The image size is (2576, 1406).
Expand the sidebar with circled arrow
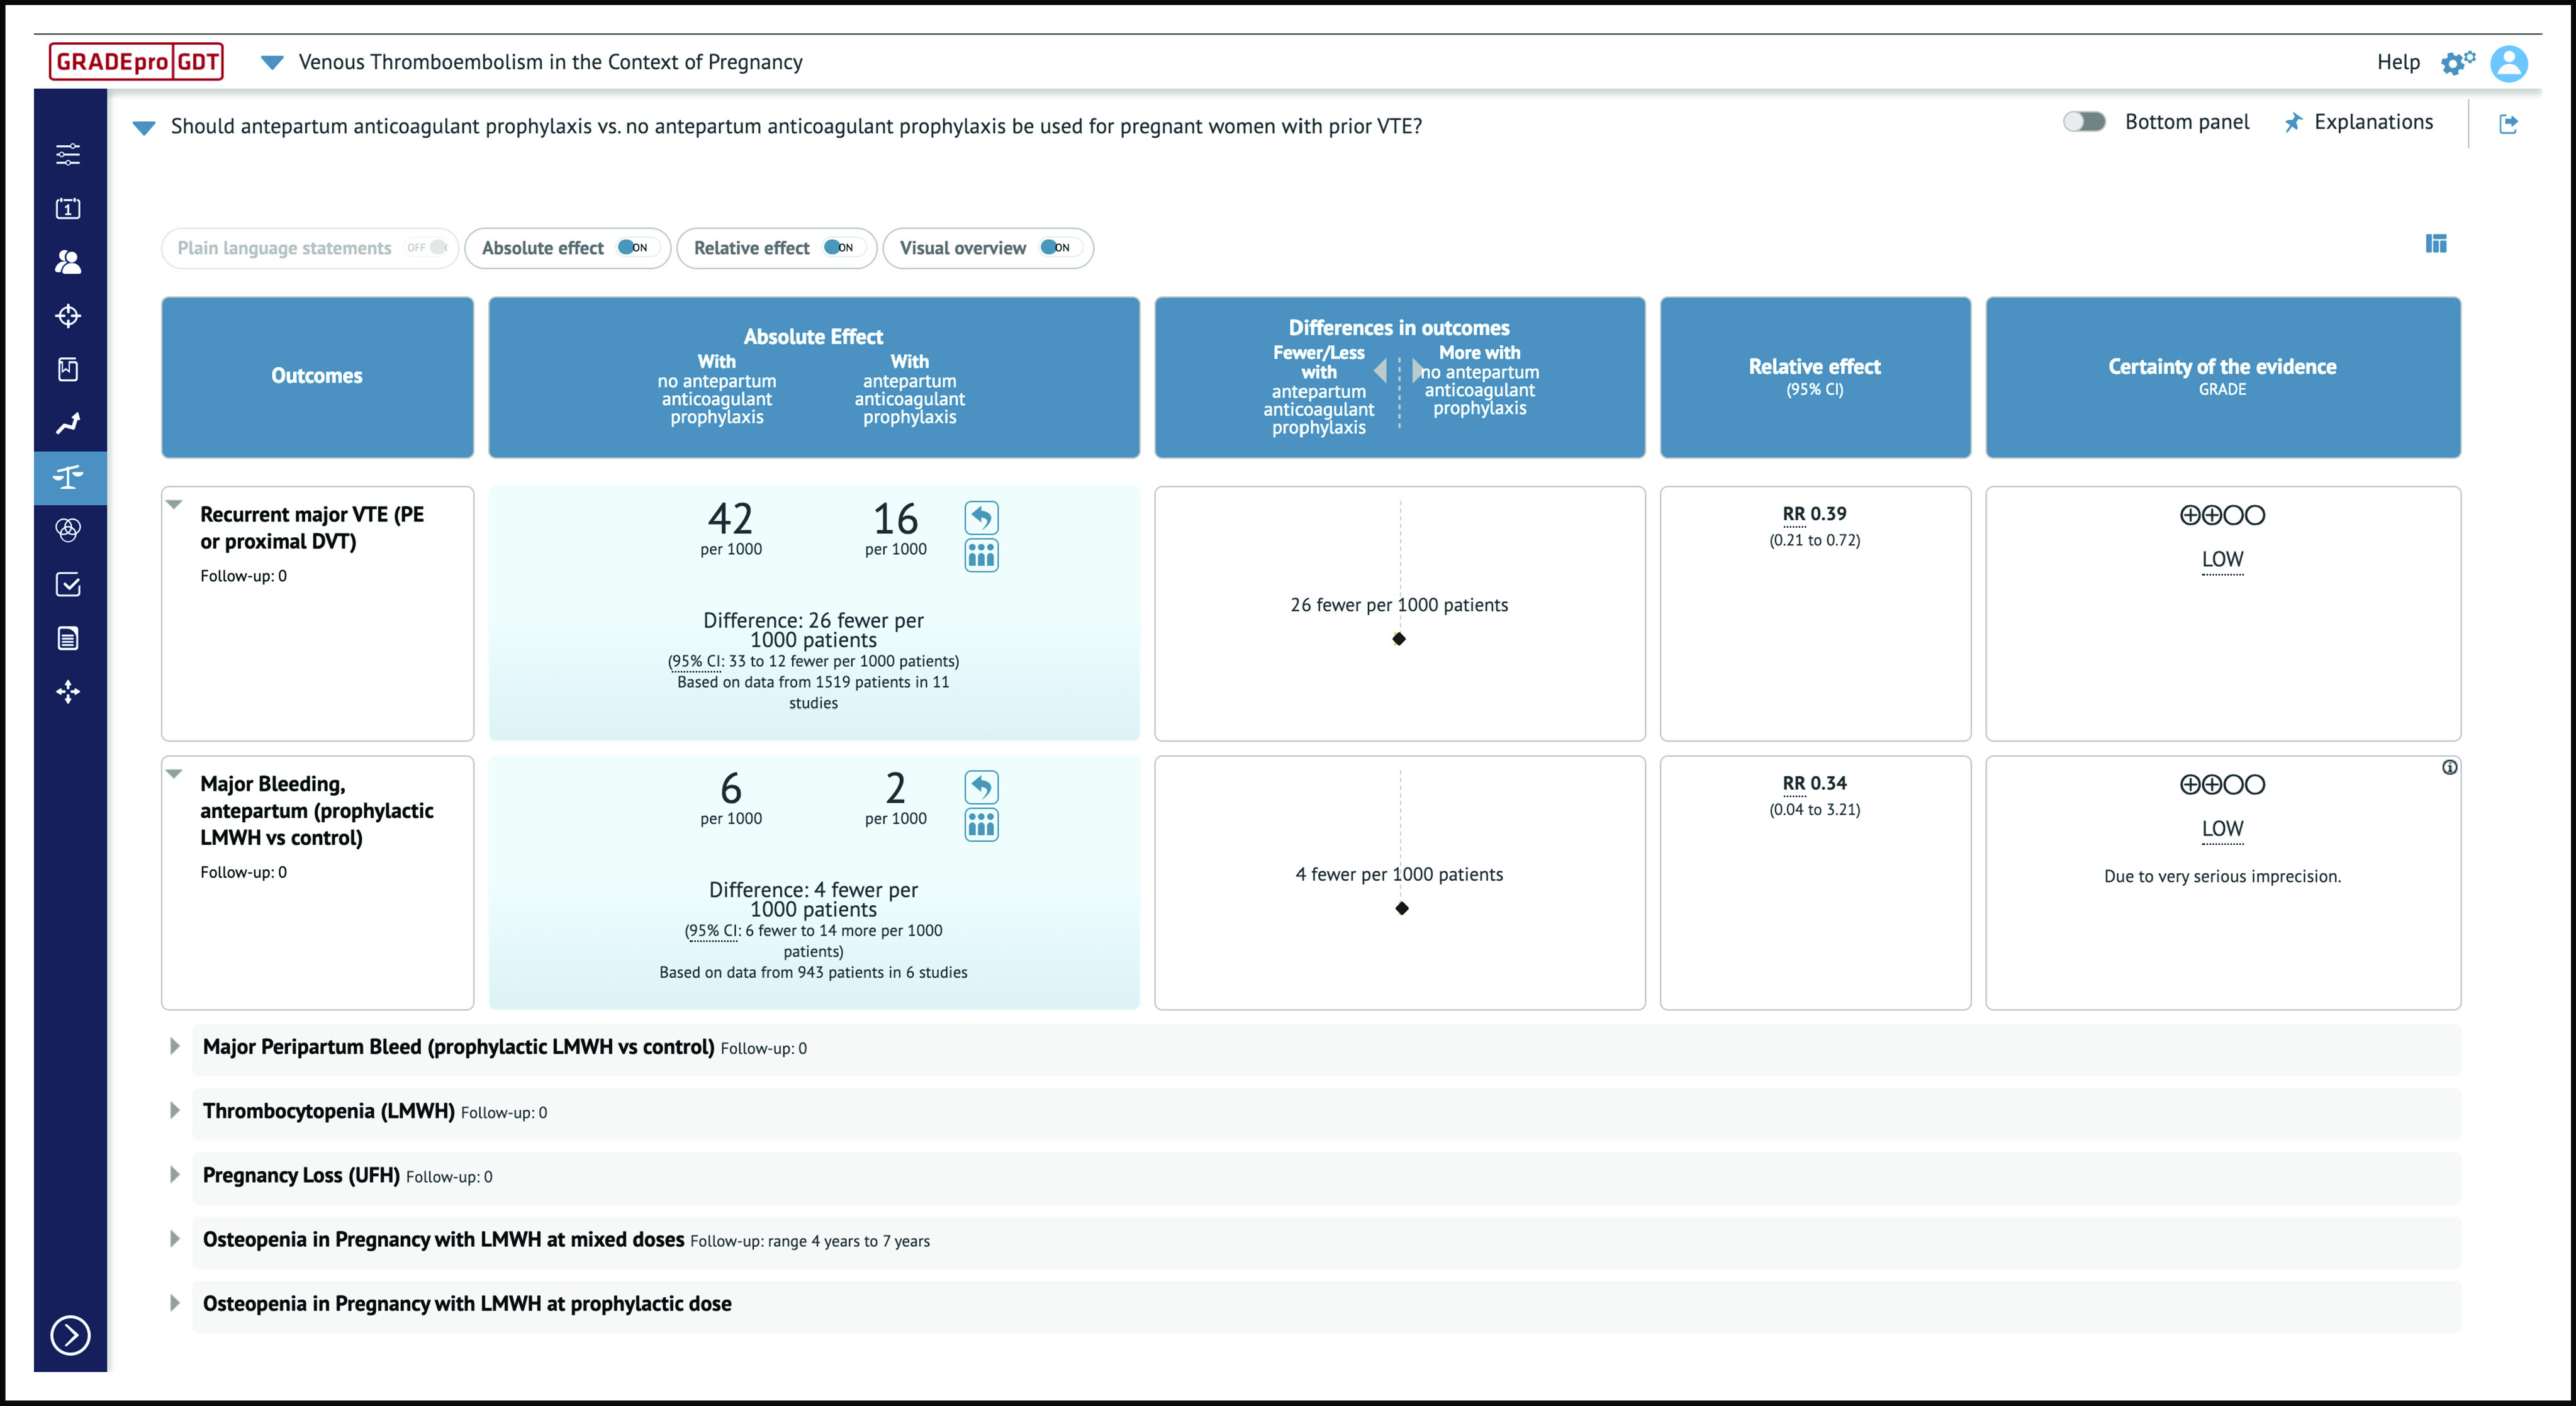coord(70,1335)
